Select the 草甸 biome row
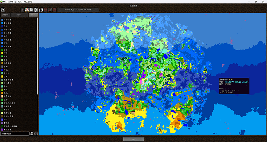Image resolution: width=267 pixels, height=142 pixels. click(19, 90)
